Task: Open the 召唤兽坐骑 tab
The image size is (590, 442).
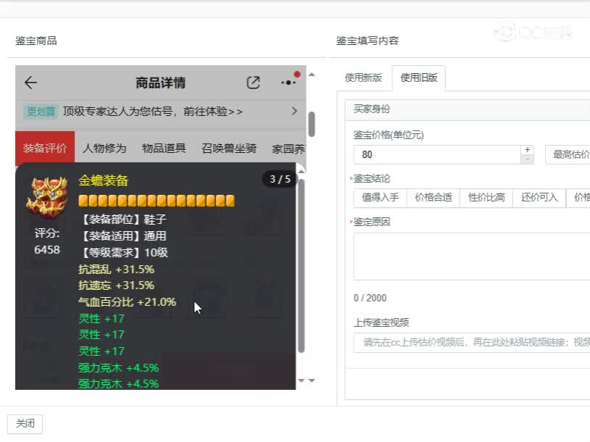Action: 229,149
